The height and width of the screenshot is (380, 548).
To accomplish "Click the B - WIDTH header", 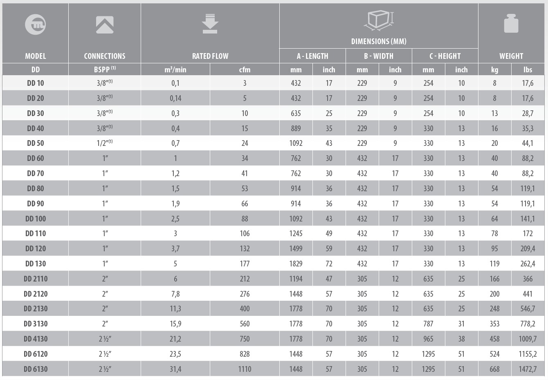I will pyautogui.click(x=379, y=56).
